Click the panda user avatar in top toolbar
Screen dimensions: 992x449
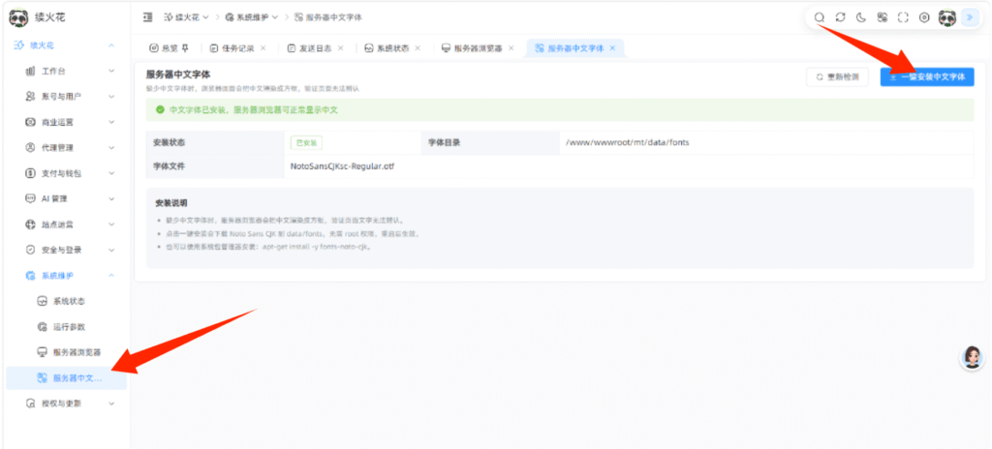click(x=947, y=17)
